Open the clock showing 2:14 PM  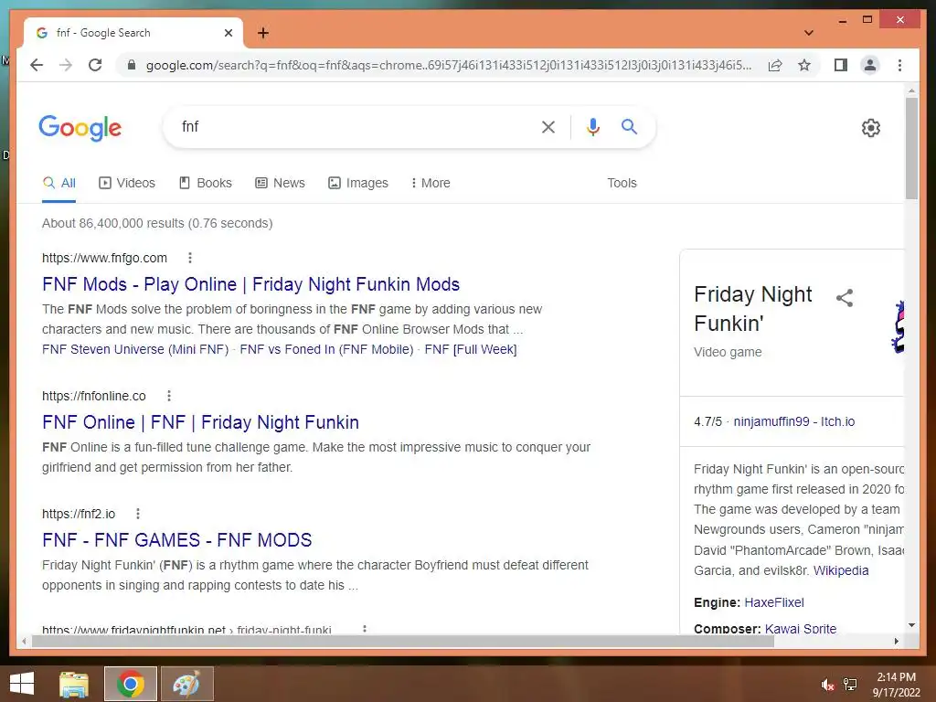[x=896, y=685]
